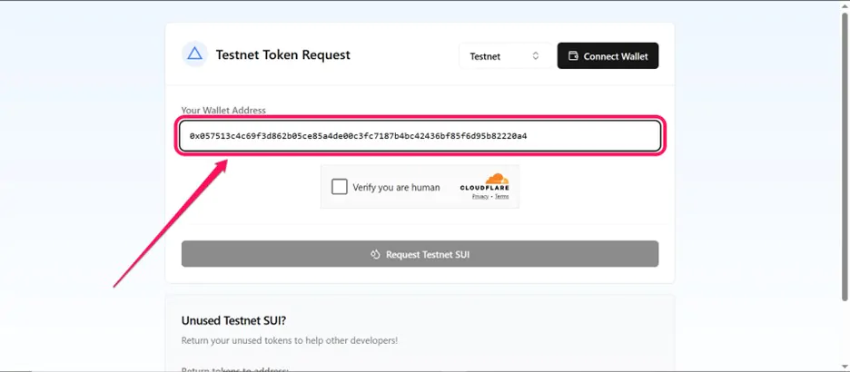
Task: Open the Cloudflare Terms link
Action: [501, 197]
